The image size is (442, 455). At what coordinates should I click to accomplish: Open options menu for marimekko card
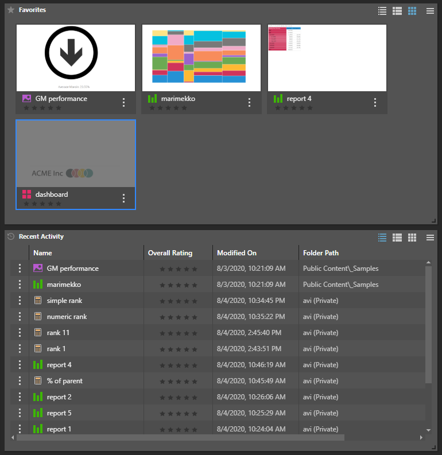coord(249,103)
